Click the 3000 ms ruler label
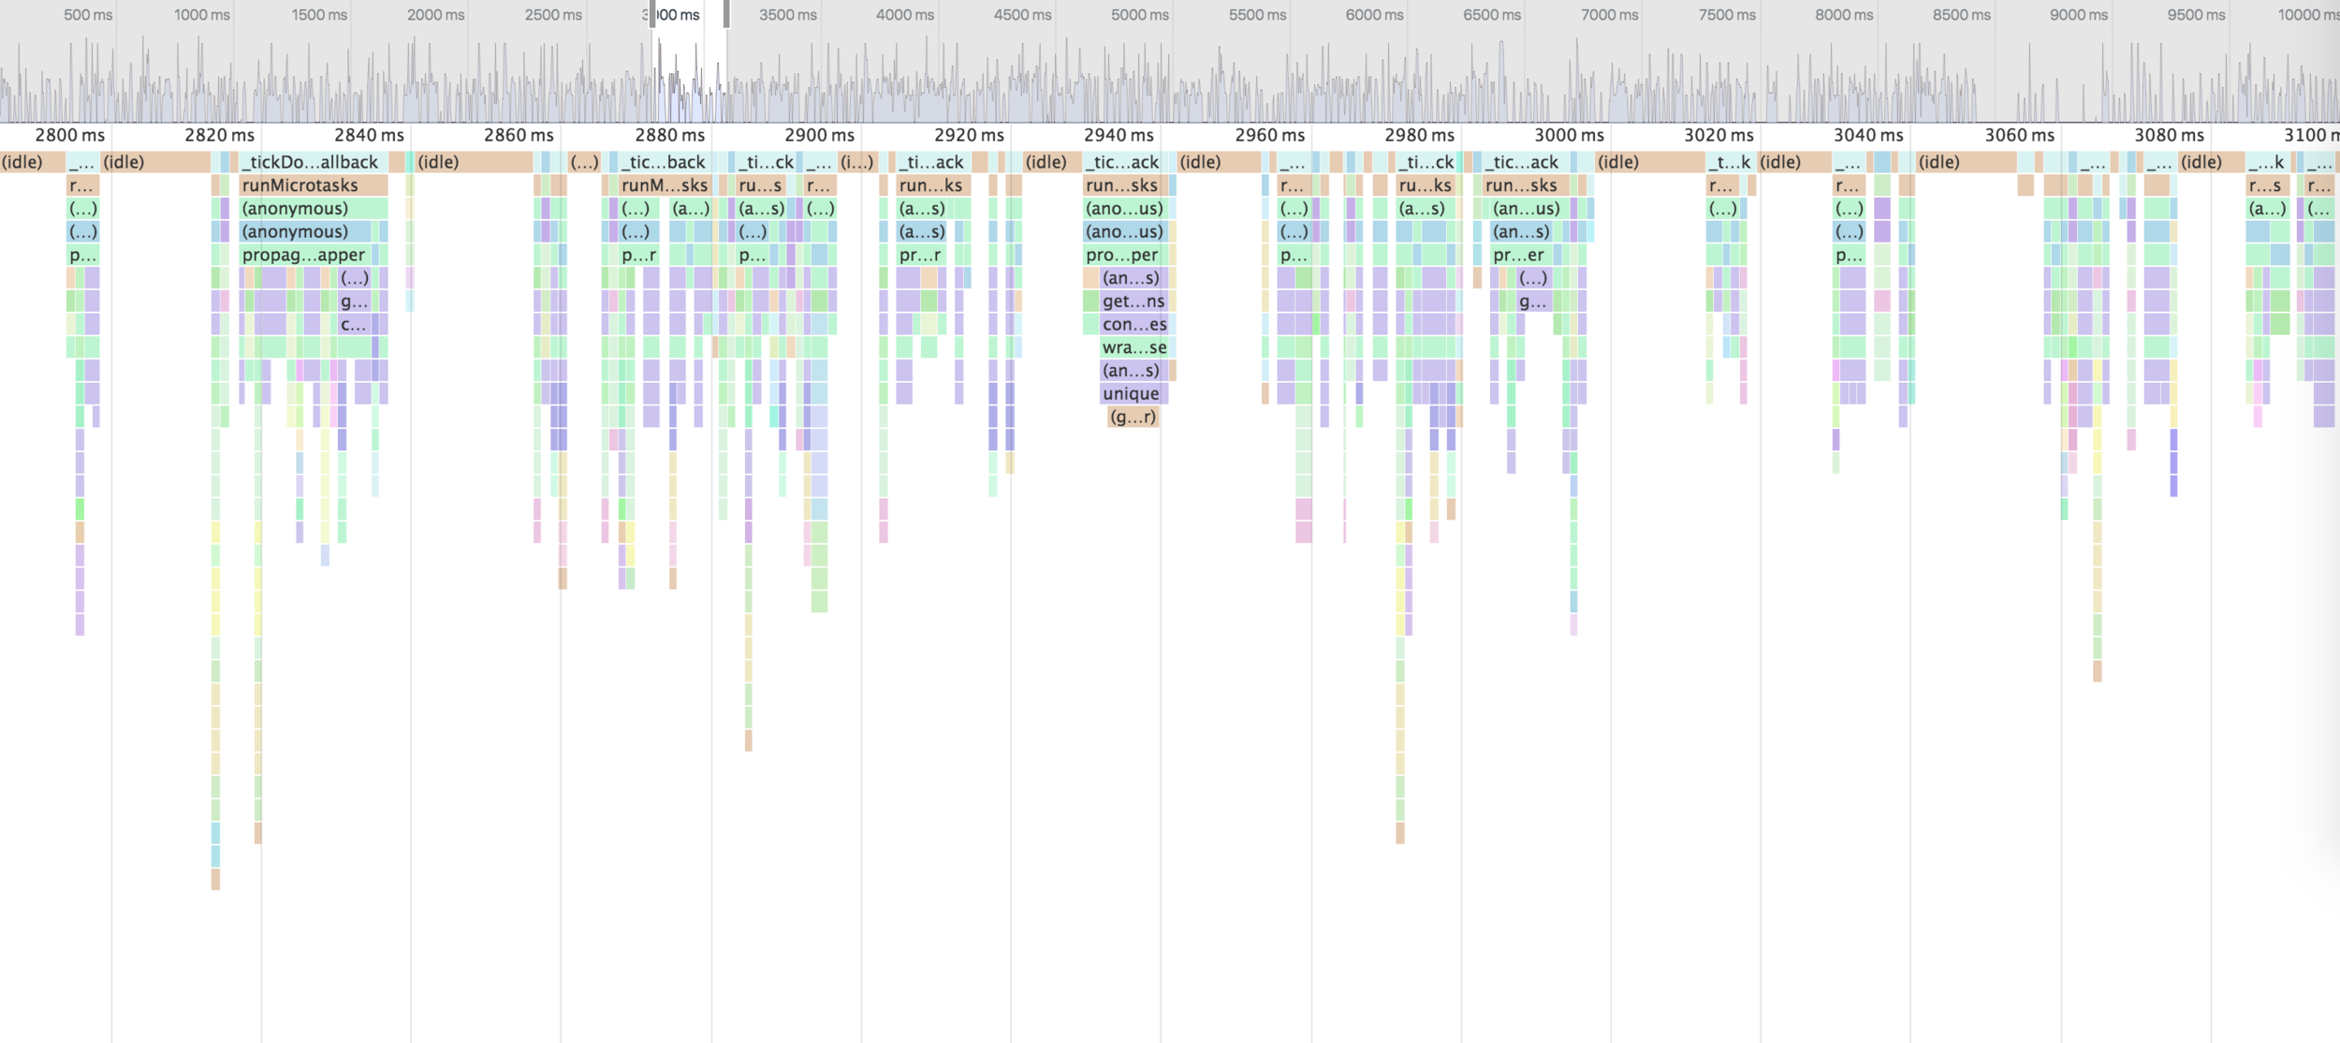This screenshot has height=1043, width=2340. coord(1569,135)
